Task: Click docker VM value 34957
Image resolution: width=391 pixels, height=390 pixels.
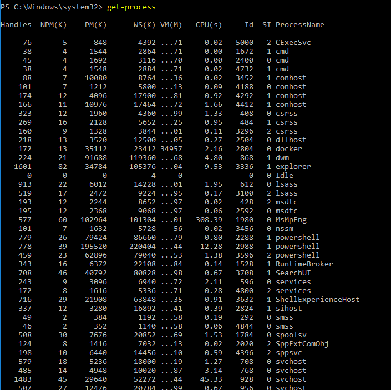Action: point(171,148)
